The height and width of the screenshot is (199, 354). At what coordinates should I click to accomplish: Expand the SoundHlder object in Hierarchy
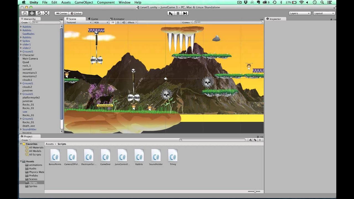[21, 129]
